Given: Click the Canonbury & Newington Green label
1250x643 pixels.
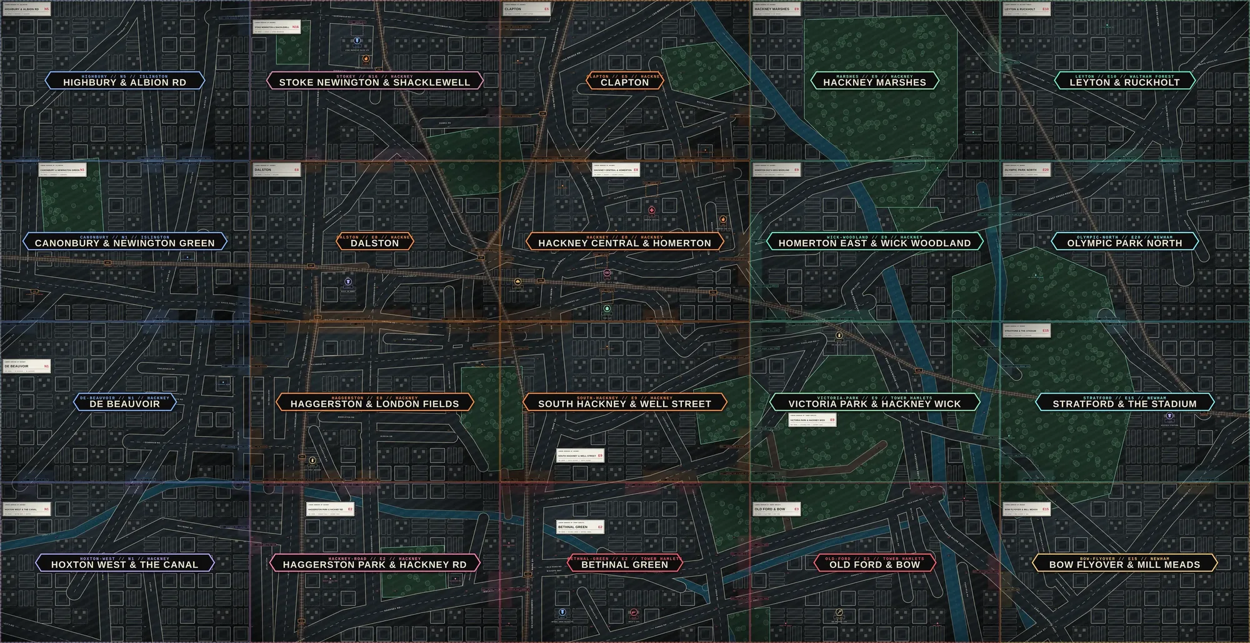Looking at the screenshot, I should [x=125, y=241].
